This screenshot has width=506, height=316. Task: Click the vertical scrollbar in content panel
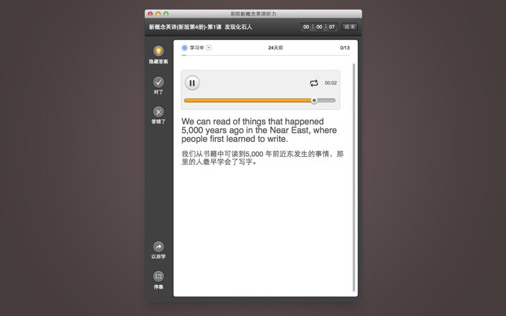tap(354, 177)
